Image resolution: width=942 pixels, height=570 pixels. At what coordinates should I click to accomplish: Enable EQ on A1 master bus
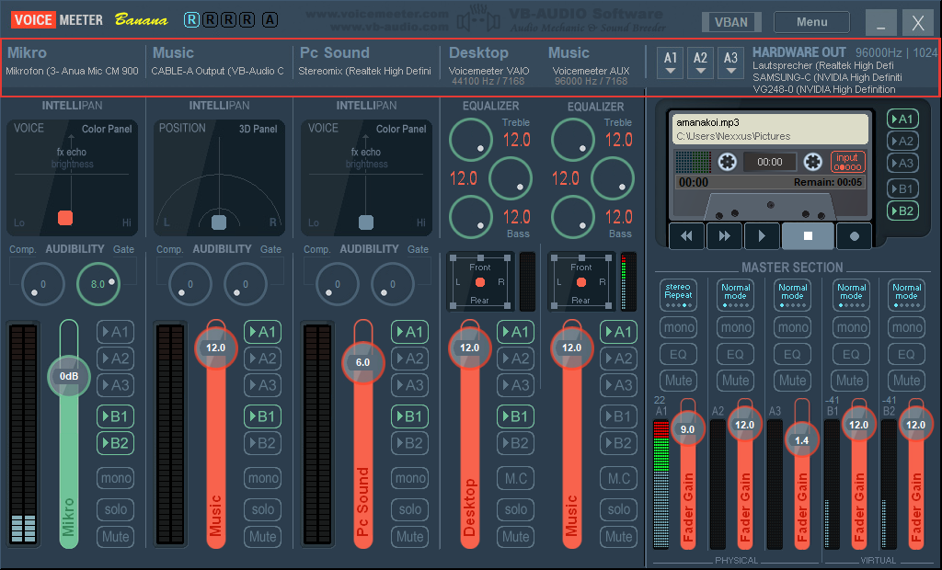678,354
